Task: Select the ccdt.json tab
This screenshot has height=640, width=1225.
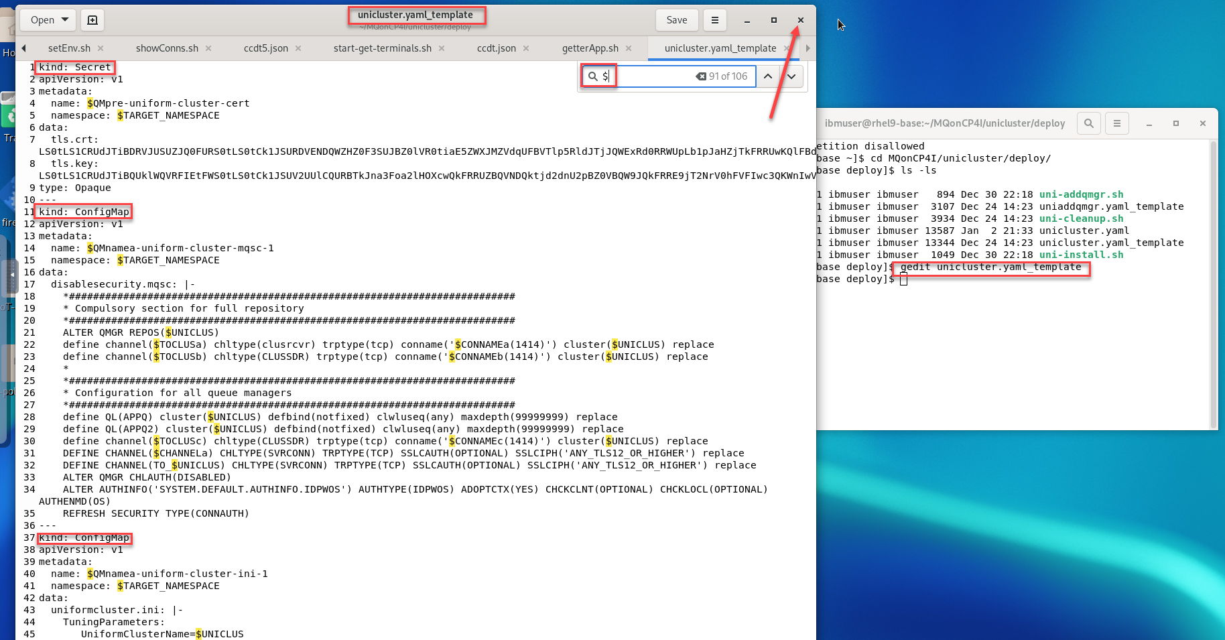Action: coord(496,48)
